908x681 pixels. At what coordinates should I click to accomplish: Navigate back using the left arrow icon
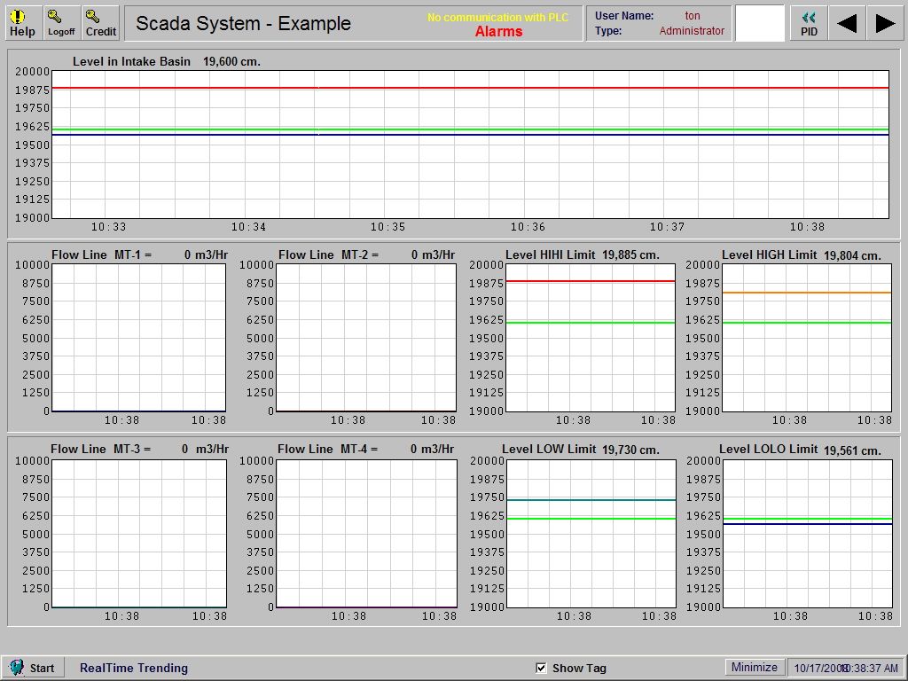point(846,23)
